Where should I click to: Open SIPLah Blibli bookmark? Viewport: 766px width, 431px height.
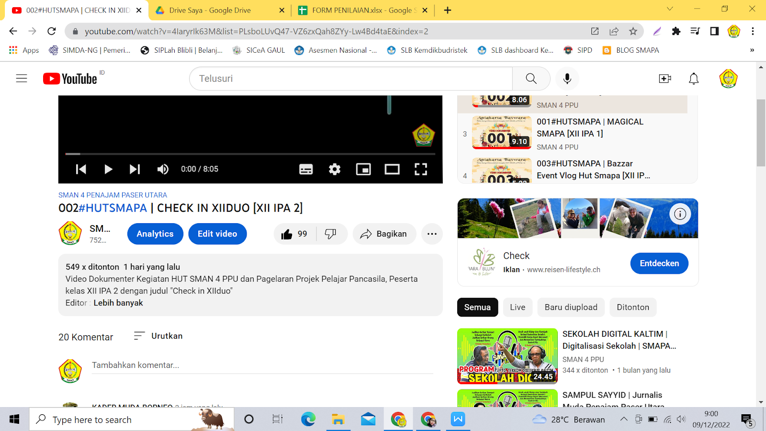coord(181,50)
